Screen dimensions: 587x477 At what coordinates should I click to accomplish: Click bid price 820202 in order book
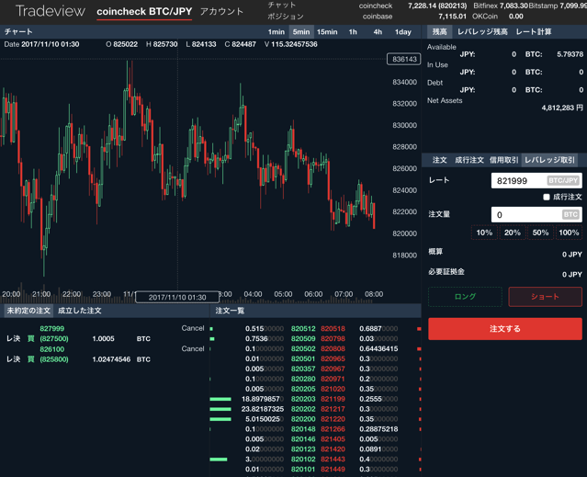pos(303,409)
